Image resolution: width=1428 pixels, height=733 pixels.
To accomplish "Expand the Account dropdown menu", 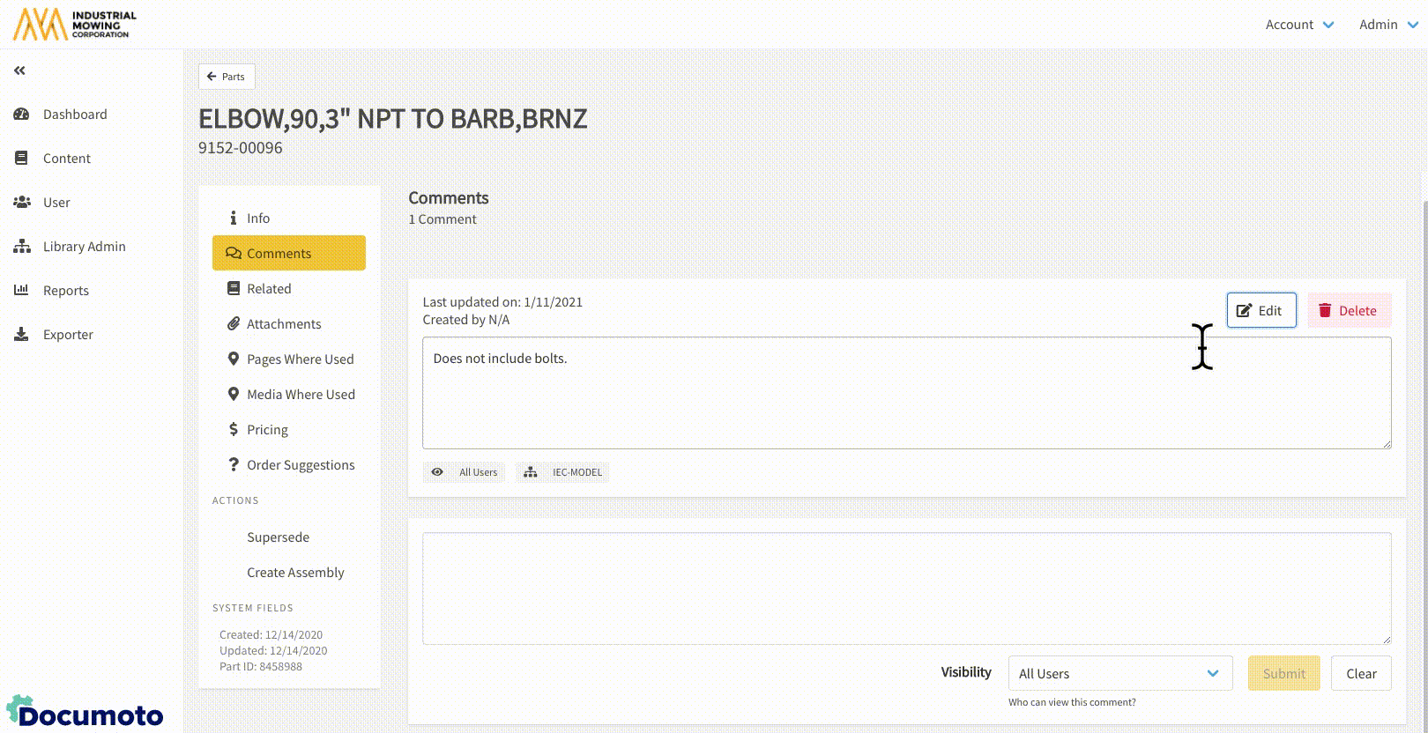I will point(1299,25).
